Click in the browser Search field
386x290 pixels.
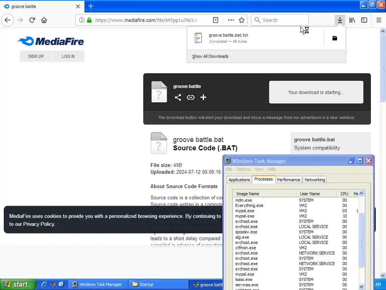[280, 20]
